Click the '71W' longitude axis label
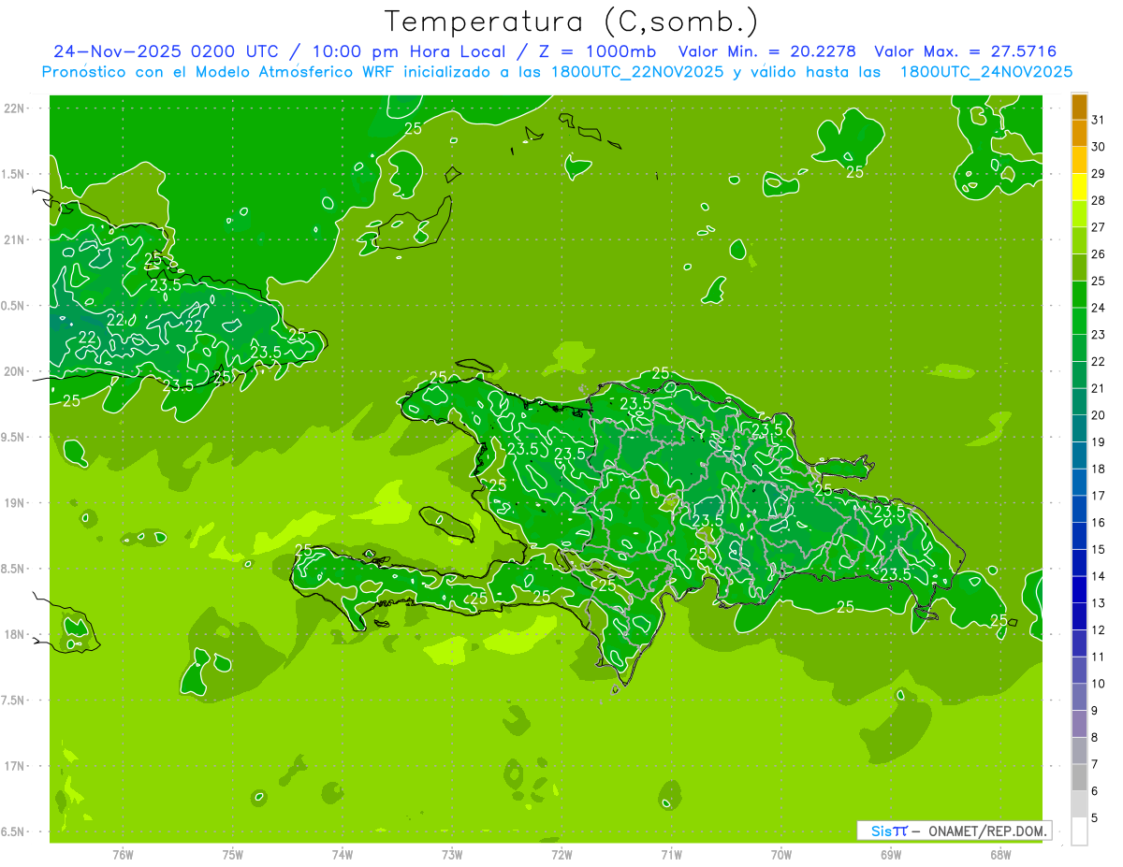Screen dimensions: 1123x867 point(671,854)
